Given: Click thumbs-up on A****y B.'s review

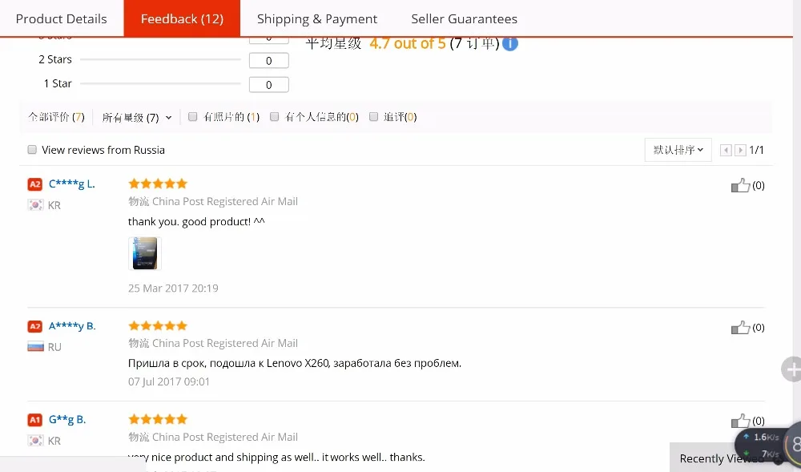Looking at the screenshot, I should click(740, 327).
